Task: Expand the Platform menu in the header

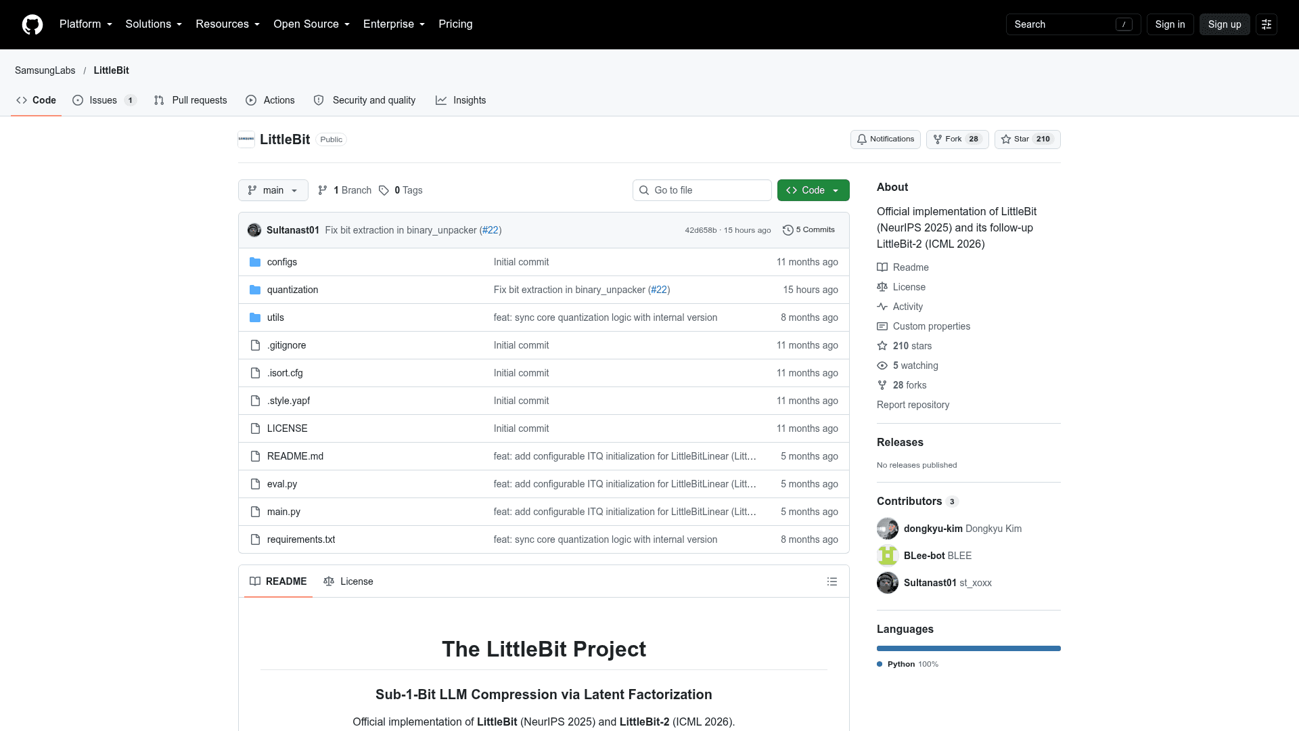Action: click(x=86, y=24)
